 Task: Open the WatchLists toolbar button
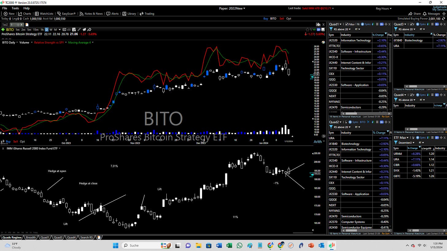pos(44,13)
